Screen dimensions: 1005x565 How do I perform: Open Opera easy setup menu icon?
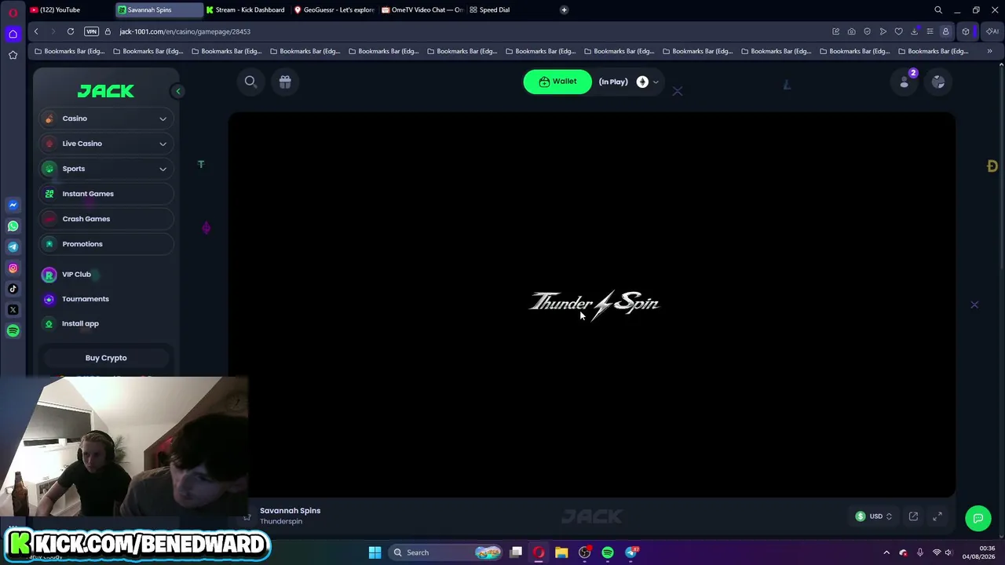coord(930,31)
